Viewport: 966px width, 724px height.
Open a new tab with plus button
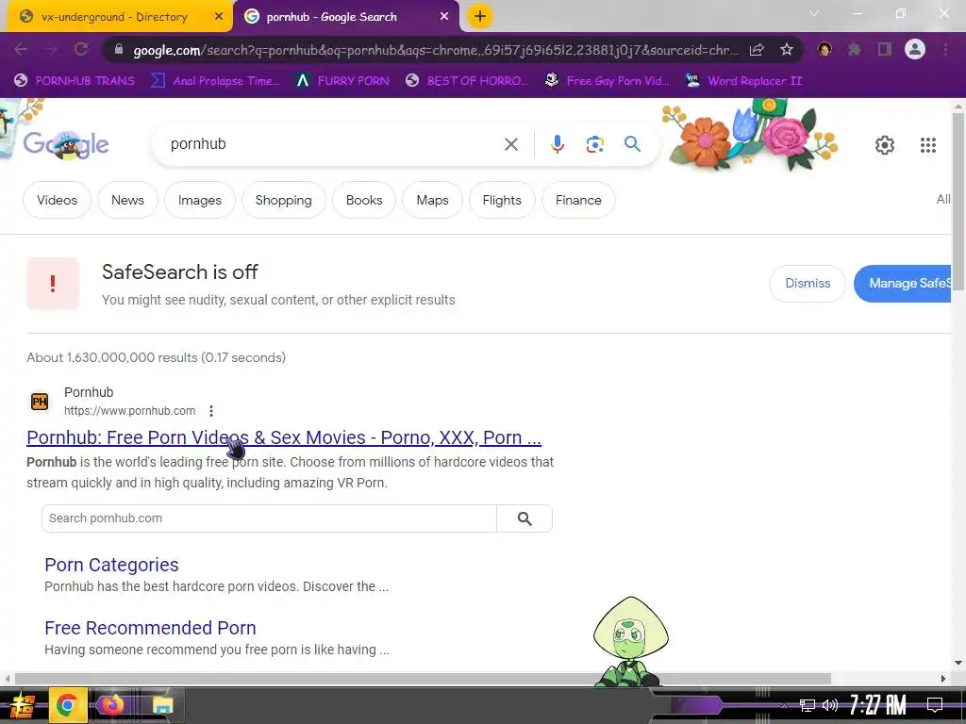(x=480, y=16)
